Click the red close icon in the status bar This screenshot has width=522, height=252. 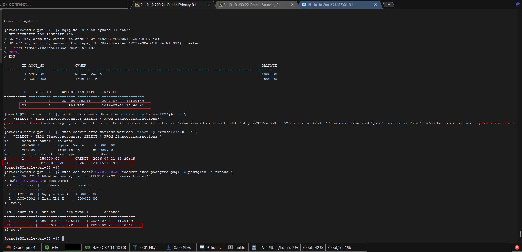(x=517, y=247)
